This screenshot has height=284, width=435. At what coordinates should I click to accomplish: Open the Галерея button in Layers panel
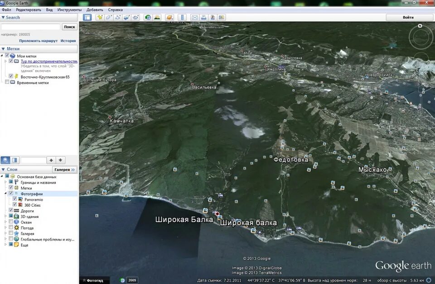(x=64, y=170)
